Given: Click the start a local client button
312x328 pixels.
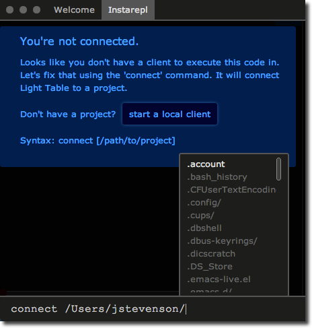Looking at the screenshot, I should pyautogui.click(x=169, y=114).
